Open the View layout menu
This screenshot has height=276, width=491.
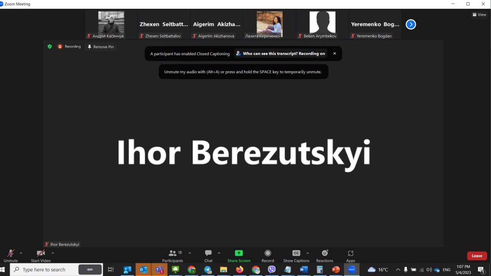point(479,15)
